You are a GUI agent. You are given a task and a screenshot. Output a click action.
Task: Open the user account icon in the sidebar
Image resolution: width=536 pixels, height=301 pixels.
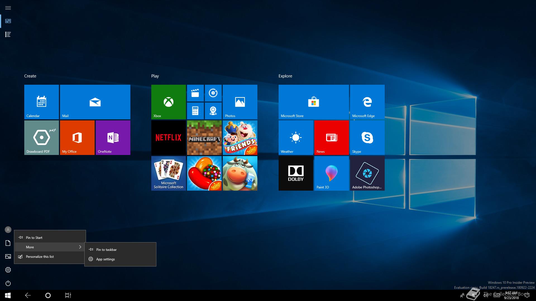click(8, 230)
